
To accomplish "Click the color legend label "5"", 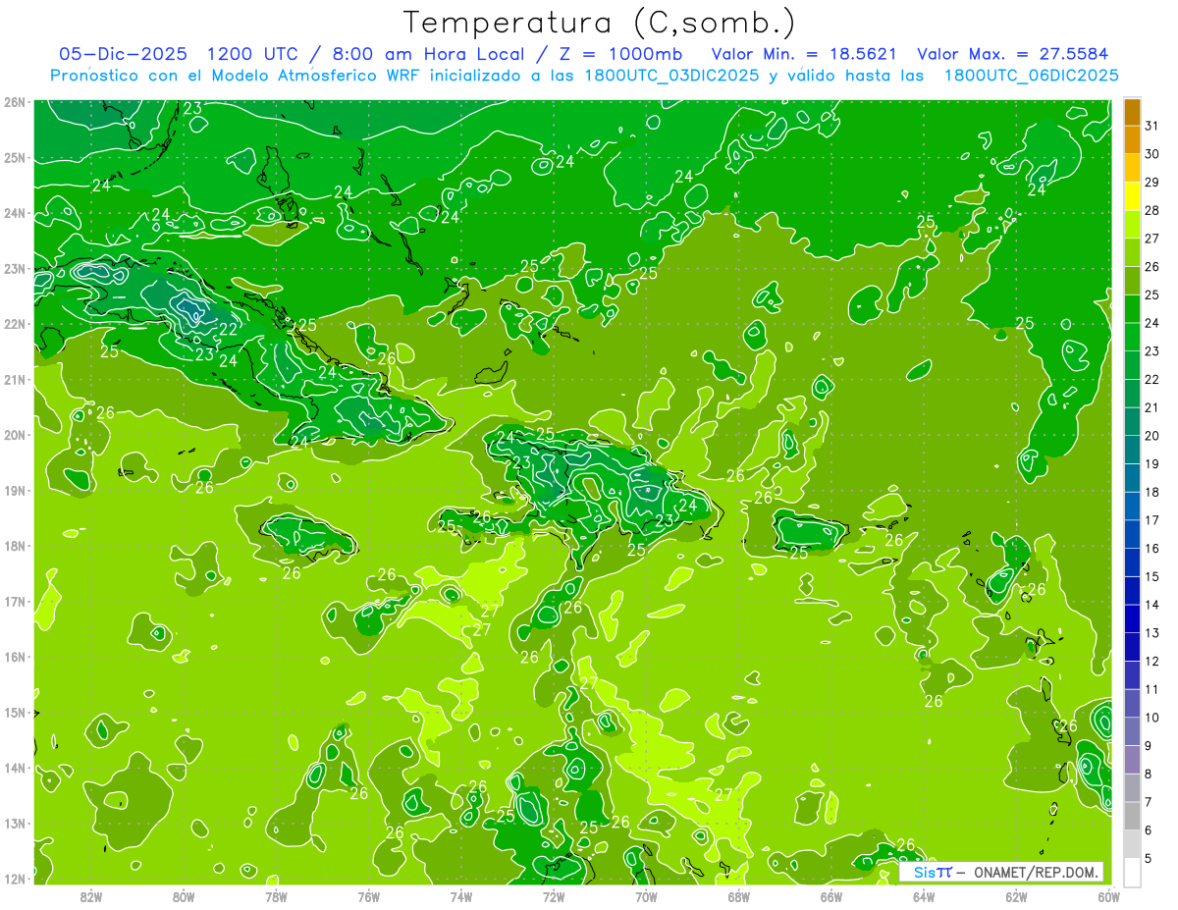I will (1148, 858).
